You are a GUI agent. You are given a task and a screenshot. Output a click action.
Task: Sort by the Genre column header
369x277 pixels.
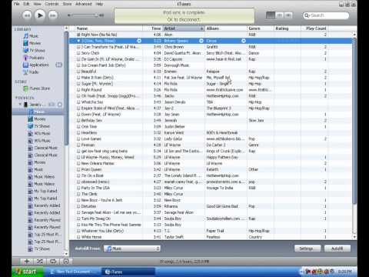(261, 28)
